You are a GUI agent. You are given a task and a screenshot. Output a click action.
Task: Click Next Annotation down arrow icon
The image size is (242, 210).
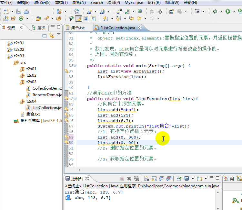pyautogui.click(x=105, y=18)
